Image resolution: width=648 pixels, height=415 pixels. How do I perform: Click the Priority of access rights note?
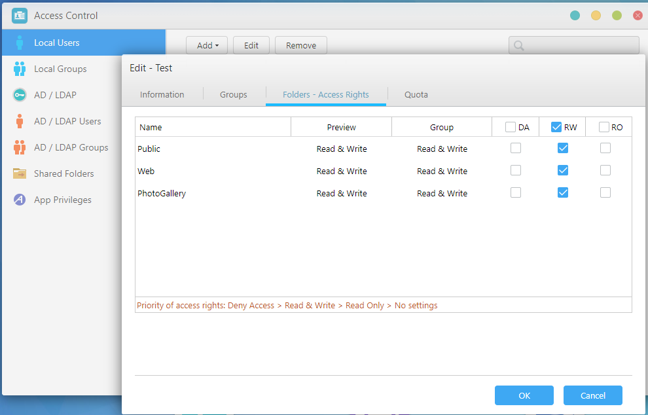click(287, 306)
